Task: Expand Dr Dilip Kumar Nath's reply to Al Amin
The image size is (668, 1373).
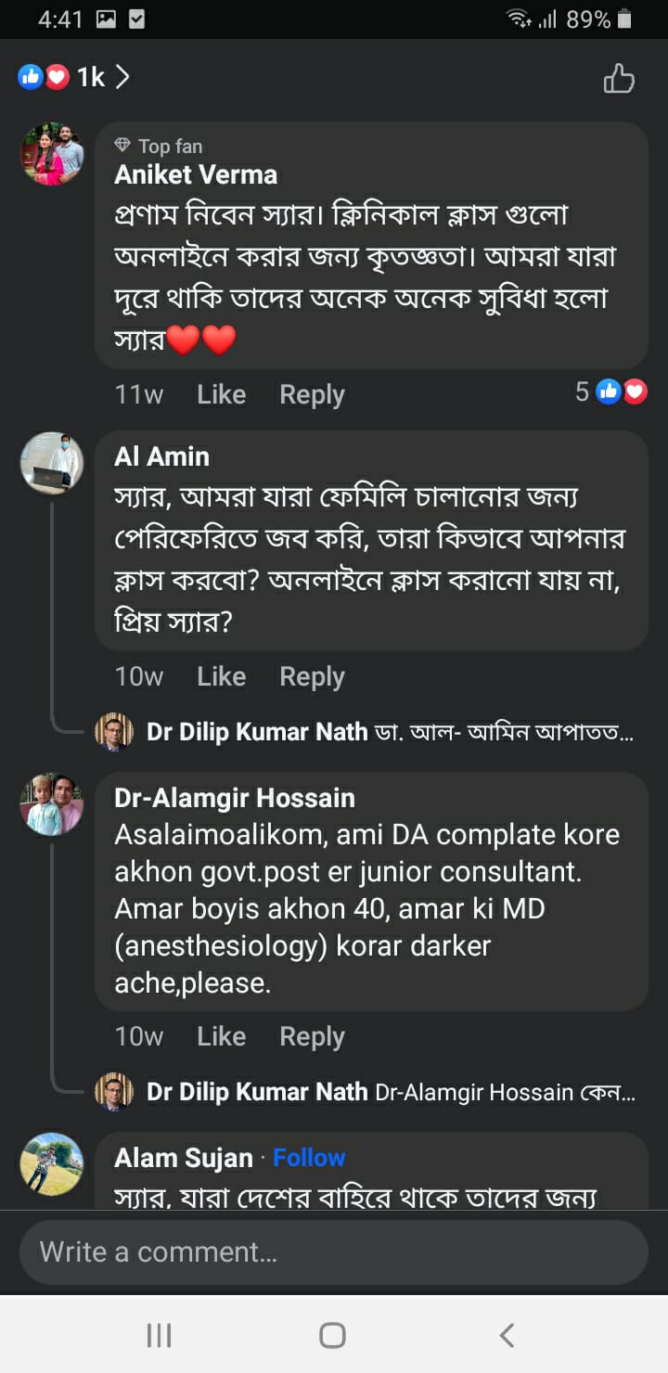Action: click(x=390, y=732)
